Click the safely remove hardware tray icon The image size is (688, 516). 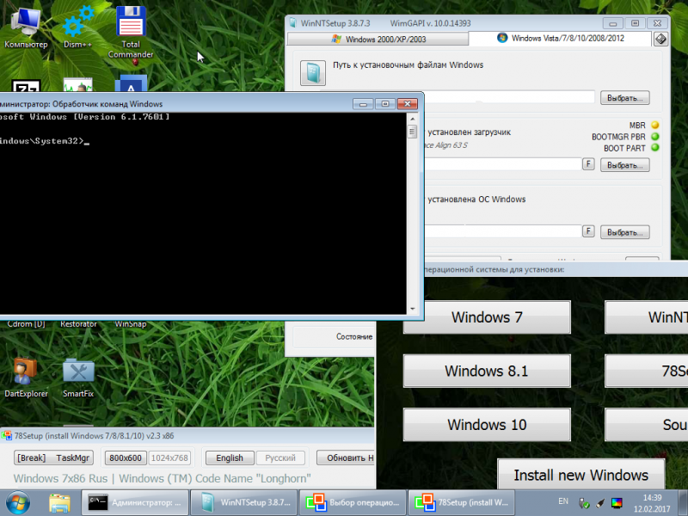point(584,503)
